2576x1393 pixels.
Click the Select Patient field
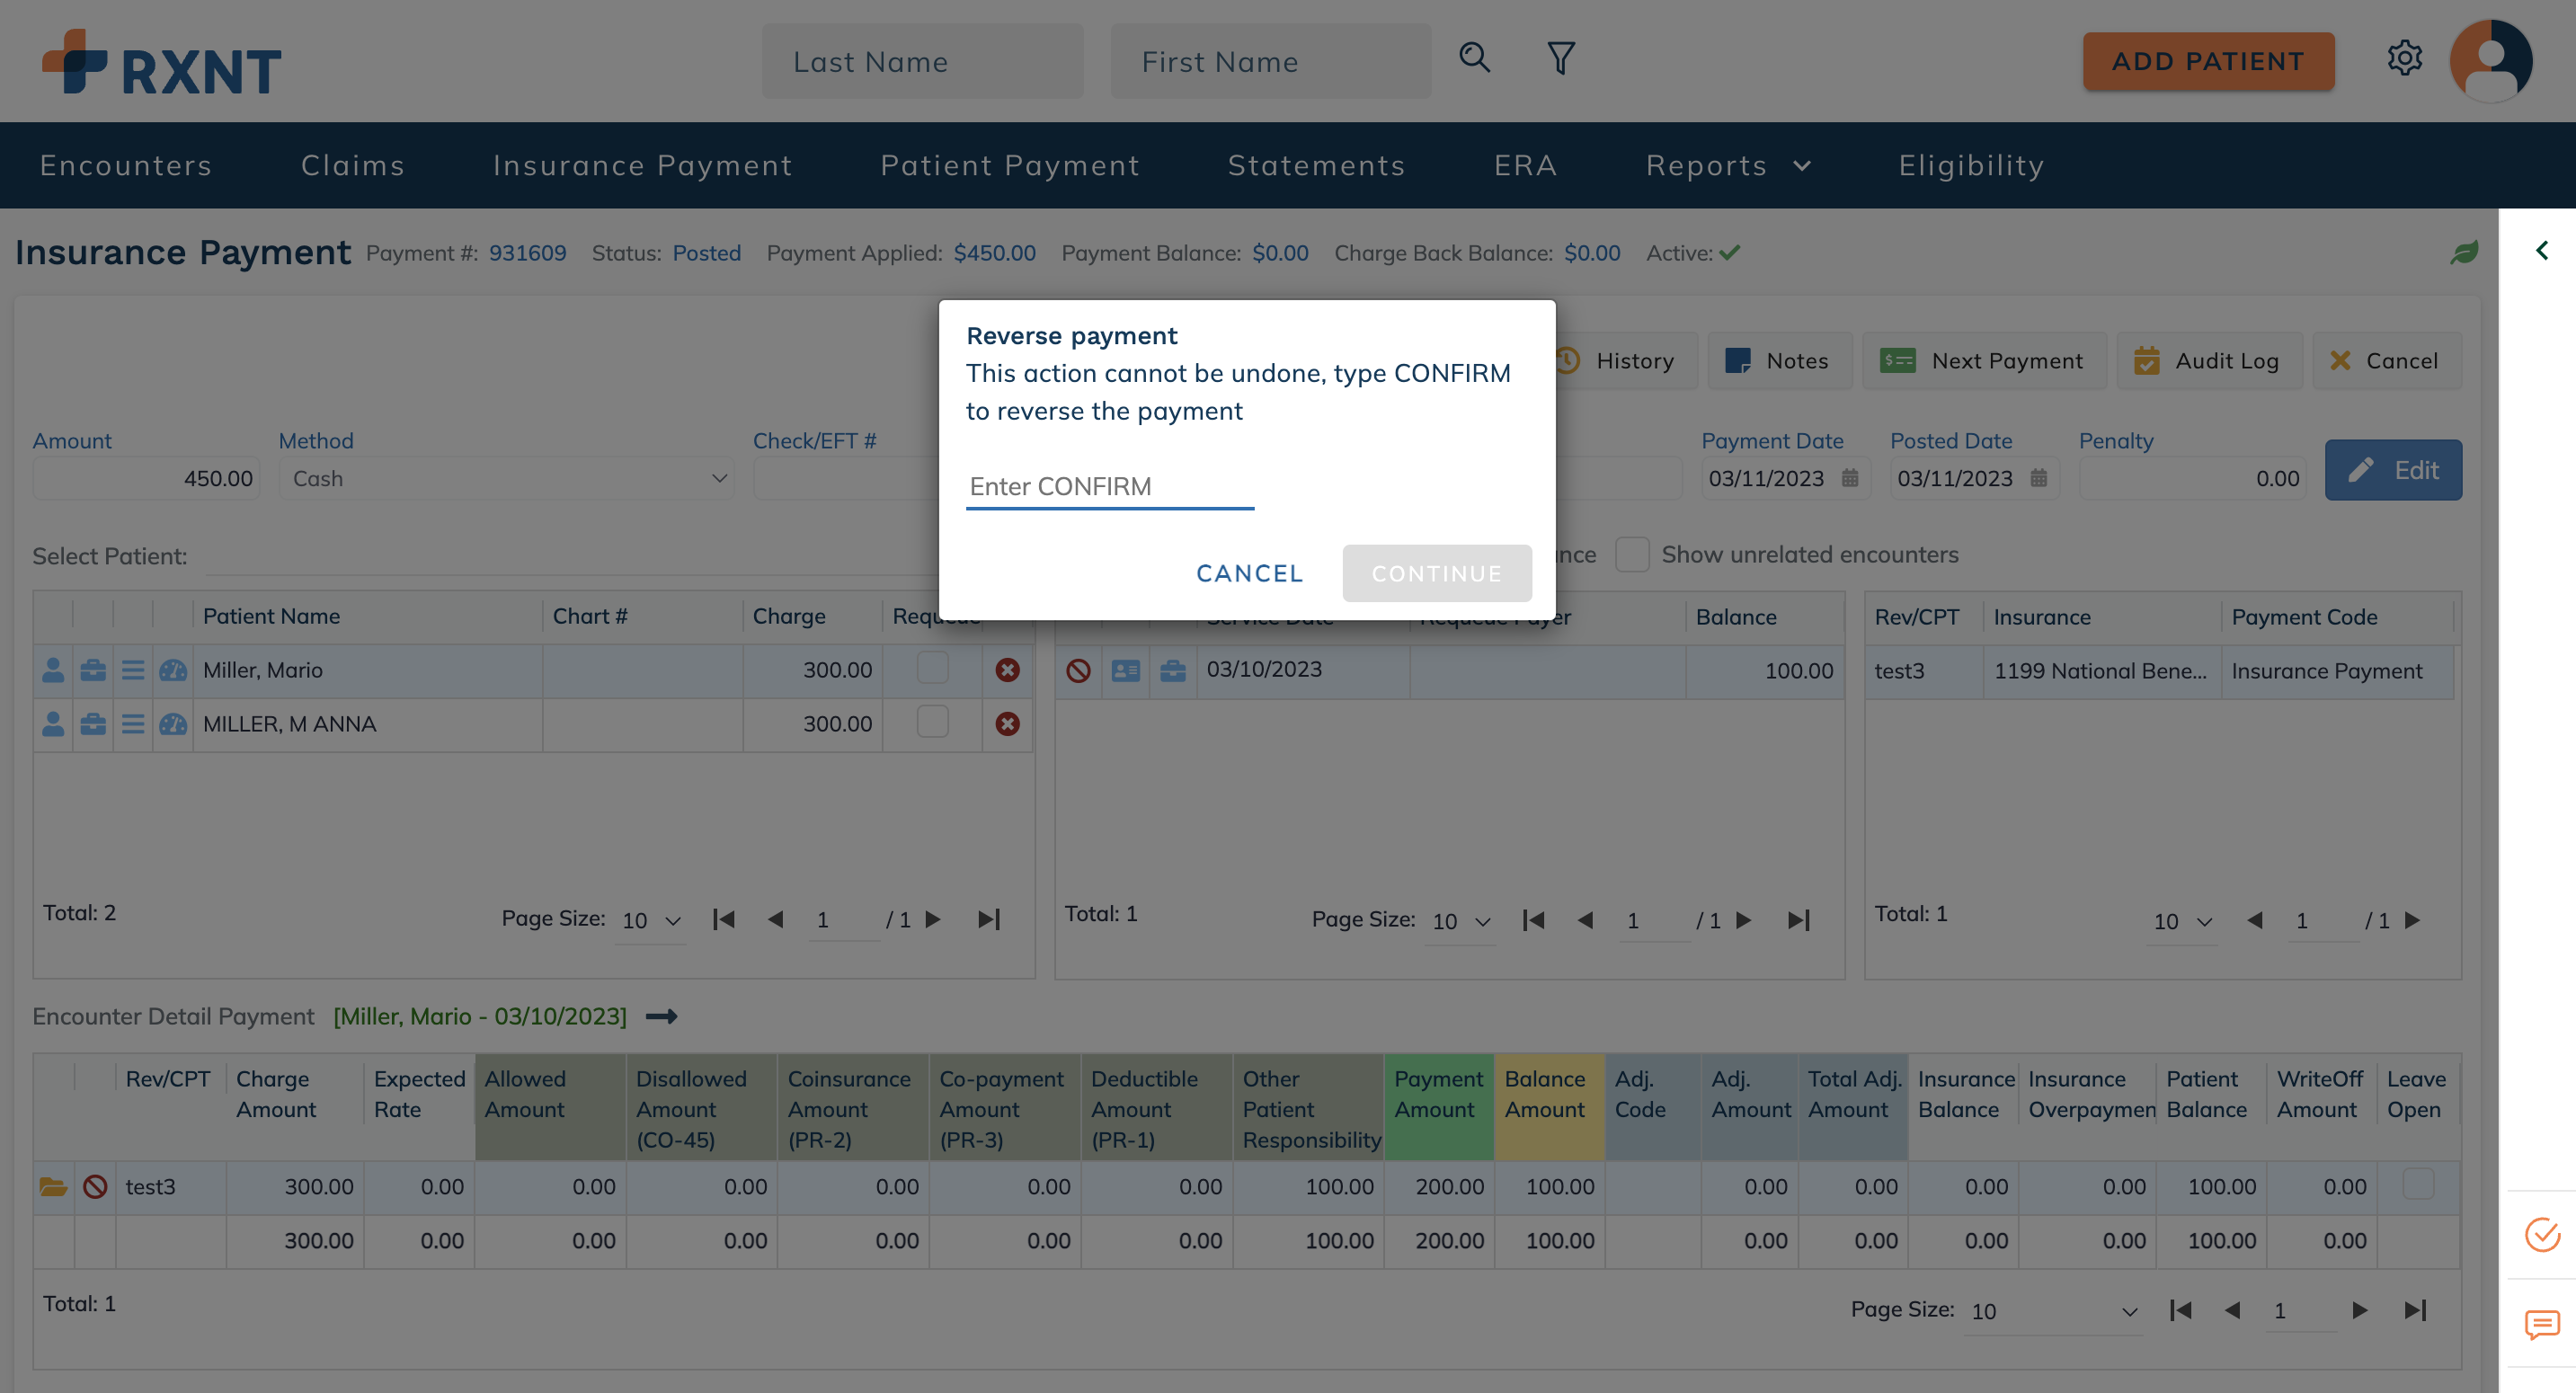[570, 556]
